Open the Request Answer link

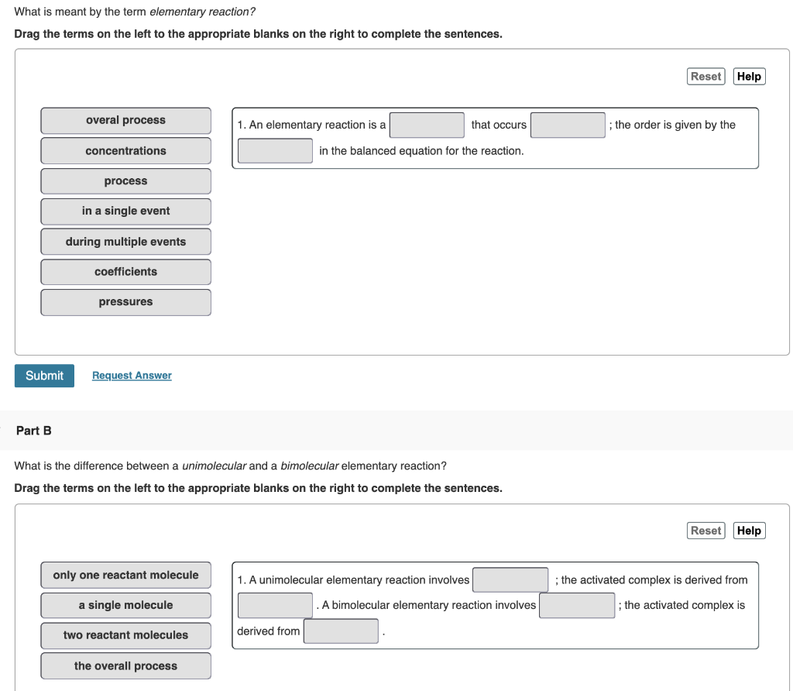(x=131, y=376)
